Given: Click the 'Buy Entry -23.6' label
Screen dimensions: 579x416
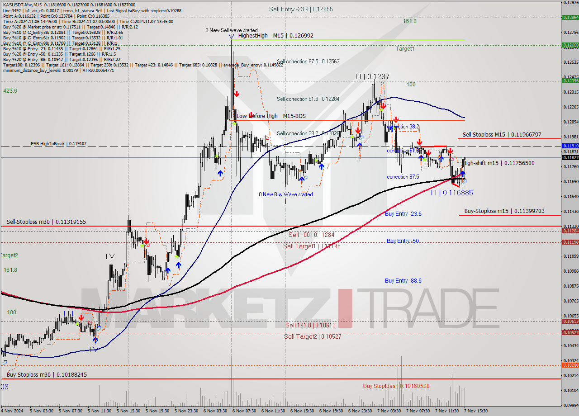Looking at the screenshot, I should (x=403, y=214).
